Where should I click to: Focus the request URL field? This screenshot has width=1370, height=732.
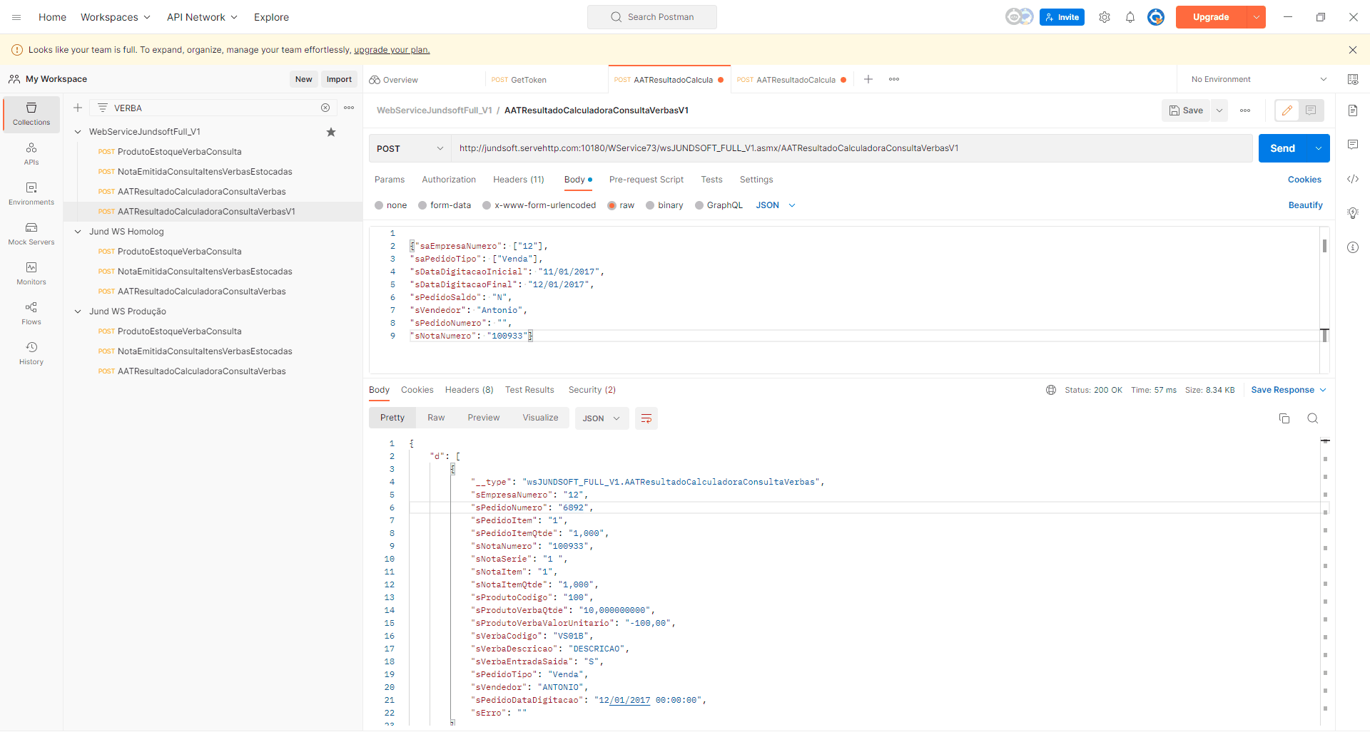point(851,148)
